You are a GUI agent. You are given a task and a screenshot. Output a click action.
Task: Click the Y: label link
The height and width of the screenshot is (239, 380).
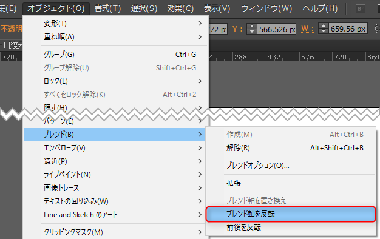coord(237,29)
